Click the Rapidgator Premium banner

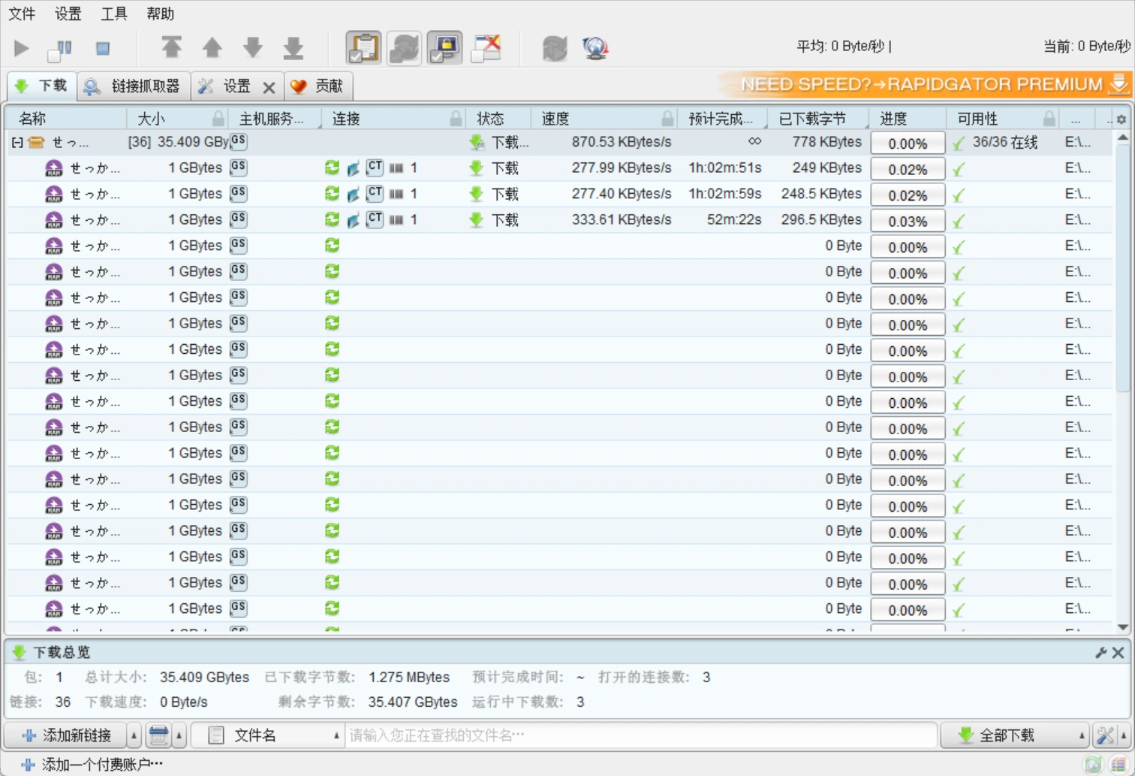tap(925, 84)
